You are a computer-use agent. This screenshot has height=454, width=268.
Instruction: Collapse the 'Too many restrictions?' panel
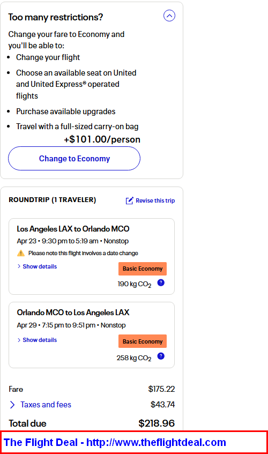pos(169,16)
